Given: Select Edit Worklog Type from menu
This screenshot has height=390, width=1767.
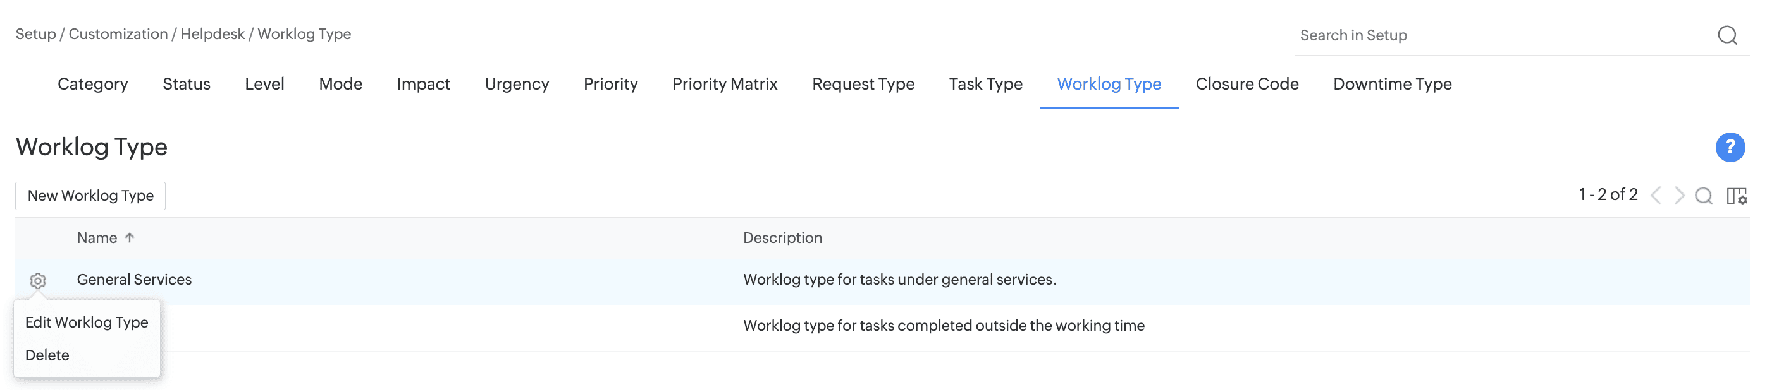Looking at the screenshot, I should click(87, 322).
